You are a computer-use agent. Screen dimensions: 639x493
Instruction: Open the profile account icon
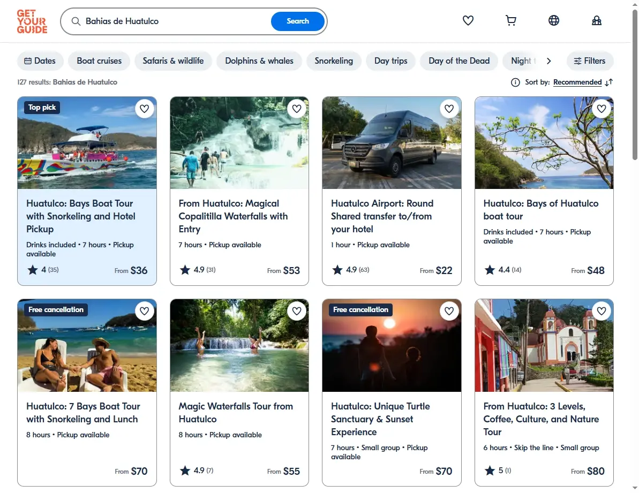[x=596, y=20]
